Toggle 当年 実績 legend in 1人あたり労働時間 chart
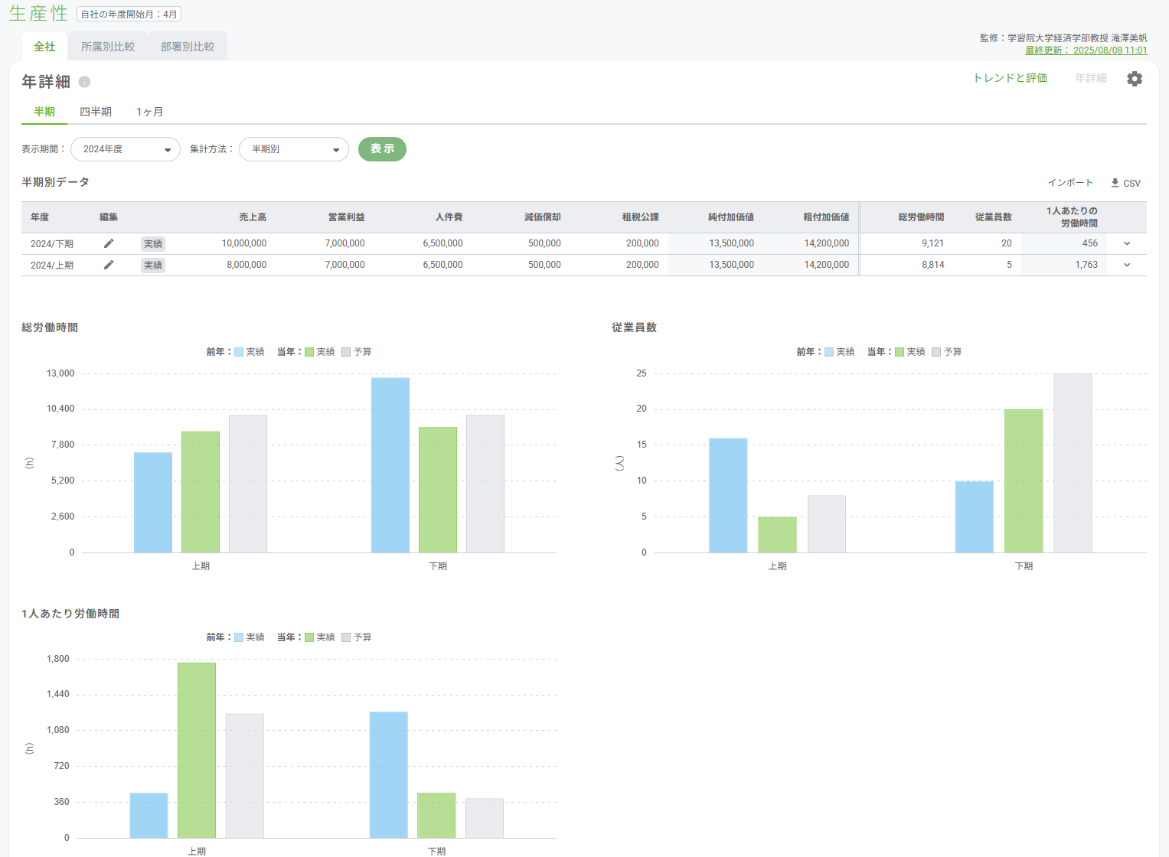Viewport: 1169px width, 857px height. tap(320, 637)
